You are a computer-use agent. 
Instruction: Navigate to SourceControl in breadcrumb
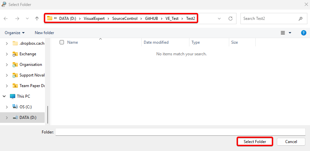[125, 19]
